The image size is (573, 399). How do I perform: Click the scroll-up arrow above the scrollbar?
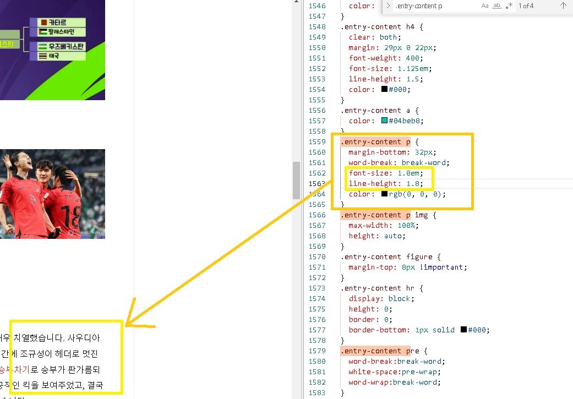click(x=296, y=2)
